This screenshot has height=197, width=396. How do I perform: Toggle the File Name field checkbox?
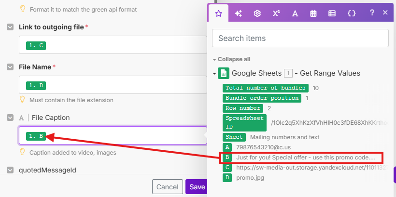[10, 67]
